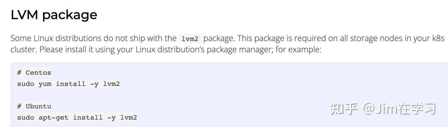Click "sudo" in the yum install command
Viewport: 448px width, 127px height.
(26, 84)
